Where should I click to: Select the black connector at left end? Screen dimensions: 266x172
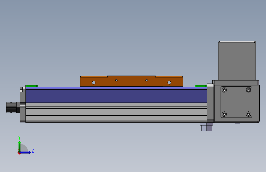pyautogui.click(x=13, y=107)
